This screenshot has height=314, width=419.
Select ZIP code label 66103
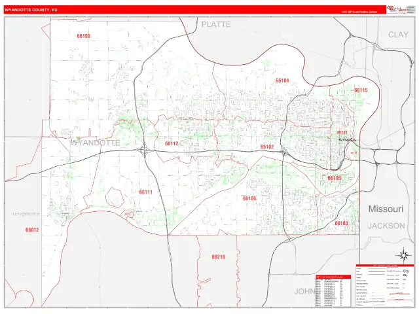click(341, 223)
